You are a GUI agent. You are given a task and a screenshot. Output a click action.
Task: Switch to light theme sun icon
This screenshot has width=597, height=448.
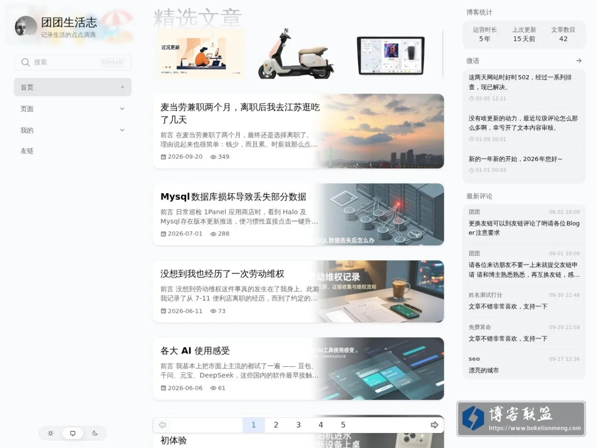50,433
